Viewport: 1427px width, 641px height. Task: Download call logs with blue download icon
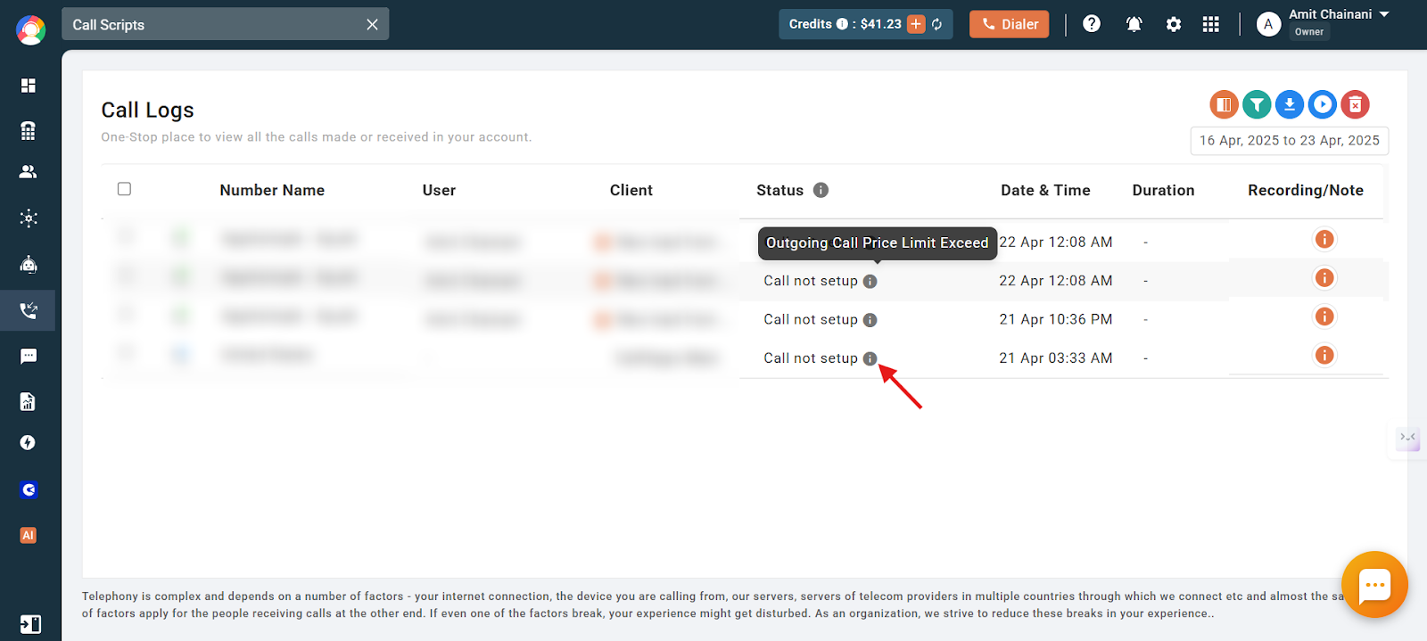point(1290,104)
